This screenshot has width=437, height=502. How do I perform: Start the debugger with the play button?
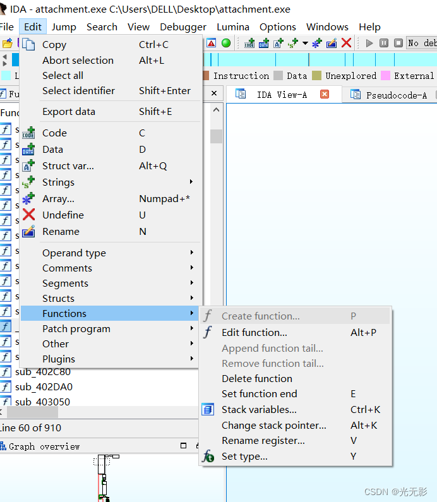[x=369, y=43]
